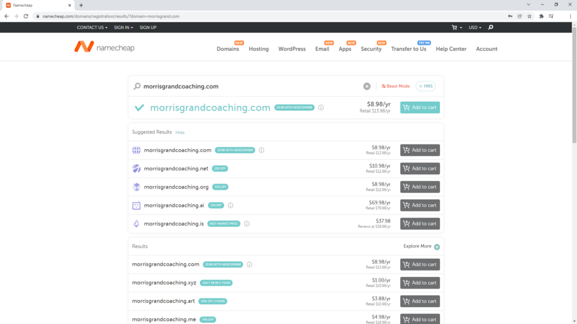Open the Help Center menu

pos(451,49)
